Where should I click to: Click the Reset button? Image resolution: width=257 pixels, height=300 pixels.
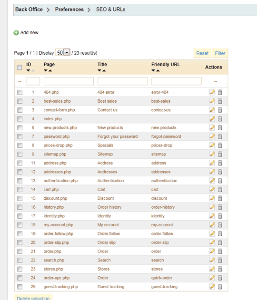pos(202,53)
